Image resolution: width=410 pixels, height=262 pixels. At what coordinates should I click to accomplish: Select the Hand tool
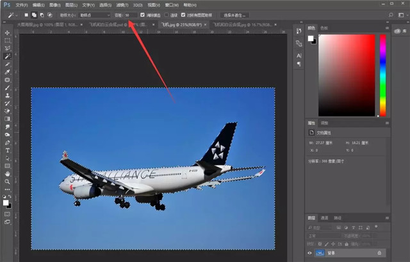click(8, 173)
